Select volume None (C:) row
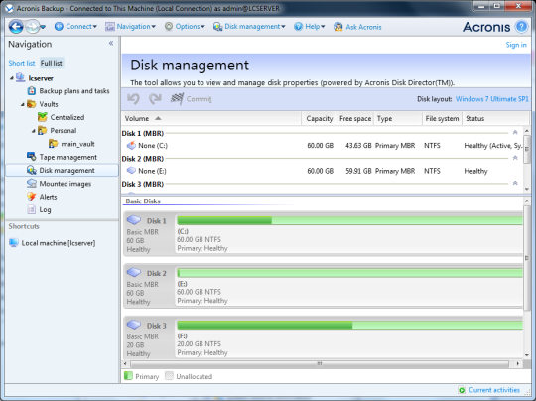This screenshot has width=536, height=401. pyautogui.click(x=323, y=146)
